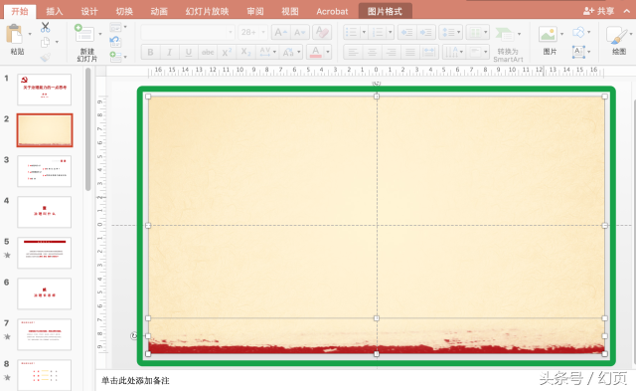Switch to the 审阅 tab
This screenshot has width=636, height=391.
pyautogui.click(x=255, y=11)
